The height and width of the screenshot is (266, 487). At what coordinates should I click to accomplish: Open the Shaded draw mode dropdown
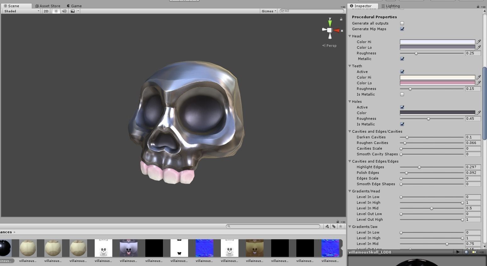coord(22,11)
